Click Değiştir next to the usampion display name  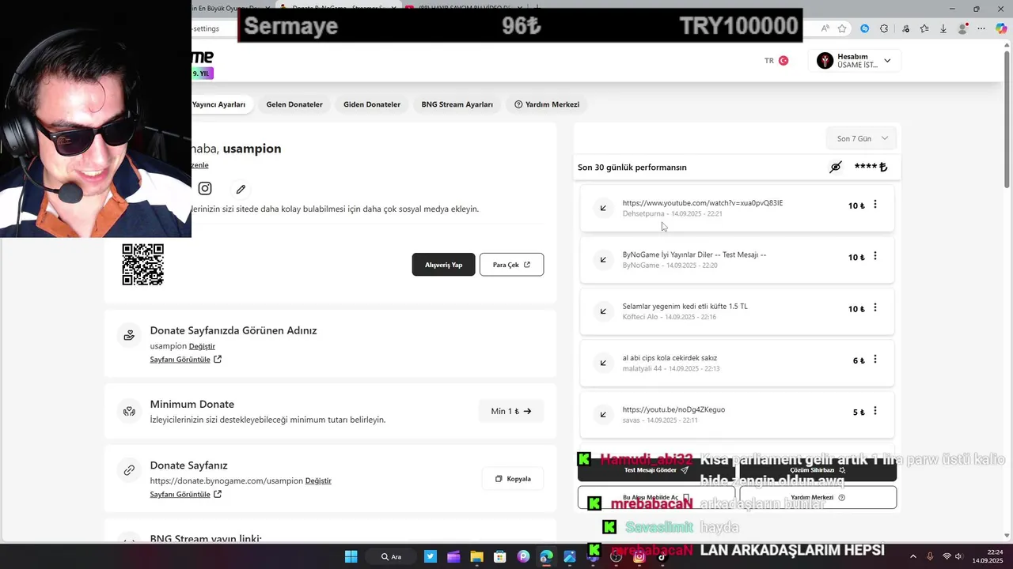pos(202,346)
